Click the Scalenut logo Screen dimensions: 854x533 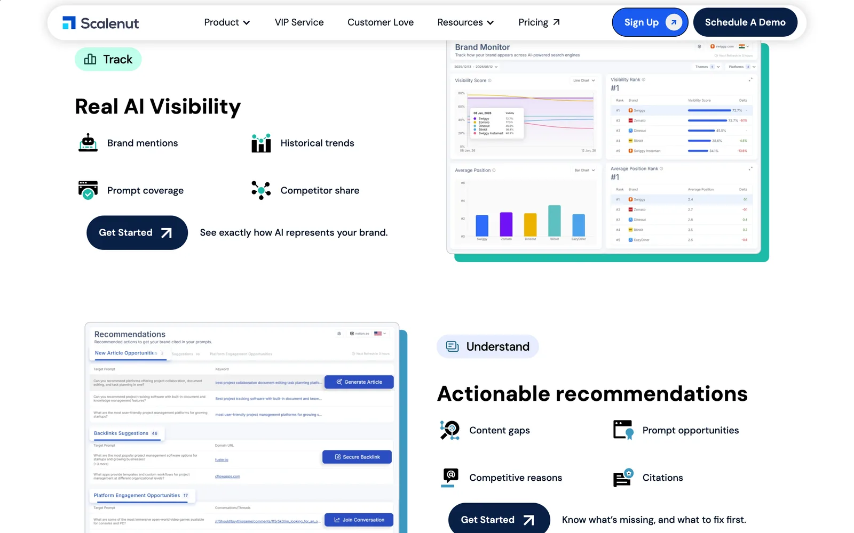click(100, 23)
